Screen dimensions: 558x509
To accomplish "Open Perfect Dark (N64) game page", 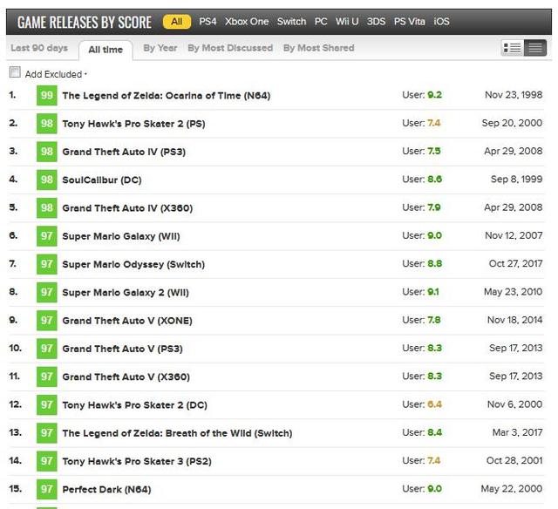I will point(106,489).
